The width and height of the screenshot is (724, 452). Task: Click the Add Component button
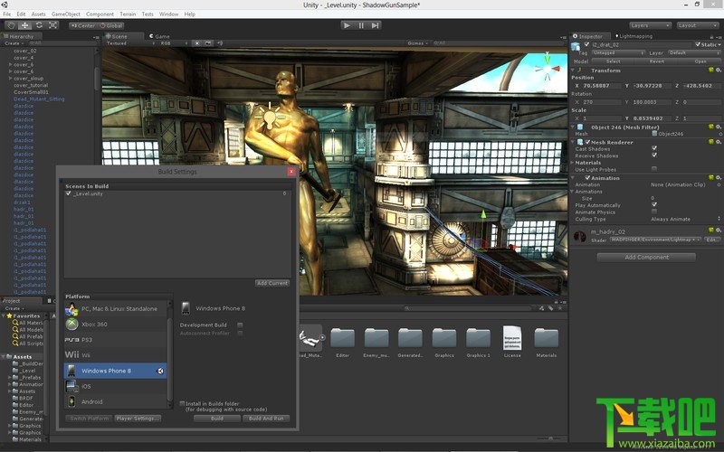tap(646, 257)
